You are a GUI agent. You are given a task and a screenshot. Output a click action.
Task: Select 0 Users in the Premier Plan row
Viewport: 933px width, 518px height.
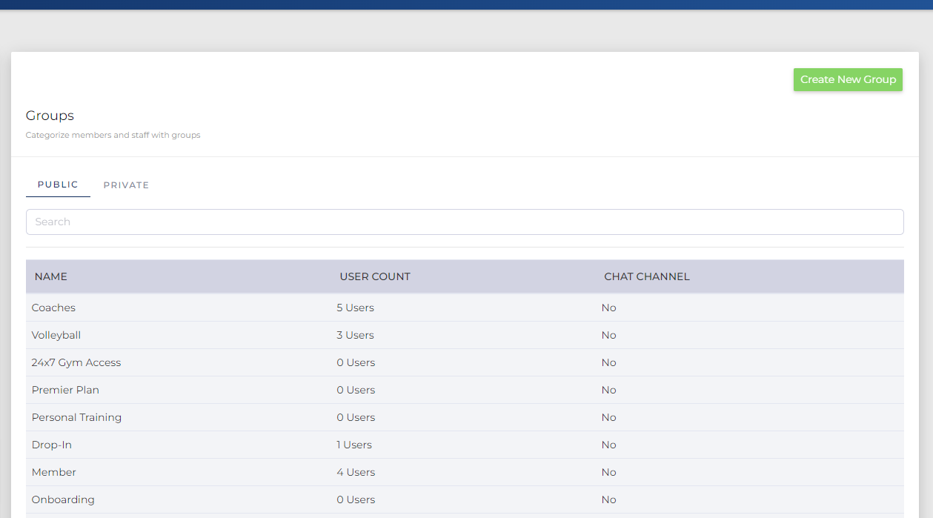(x=356, y=390)
